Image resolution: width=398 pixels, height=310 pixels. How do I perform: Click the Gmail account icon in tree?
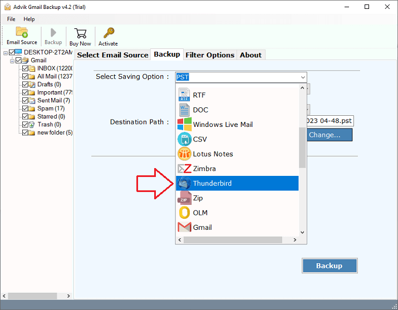tap(25, 60)
